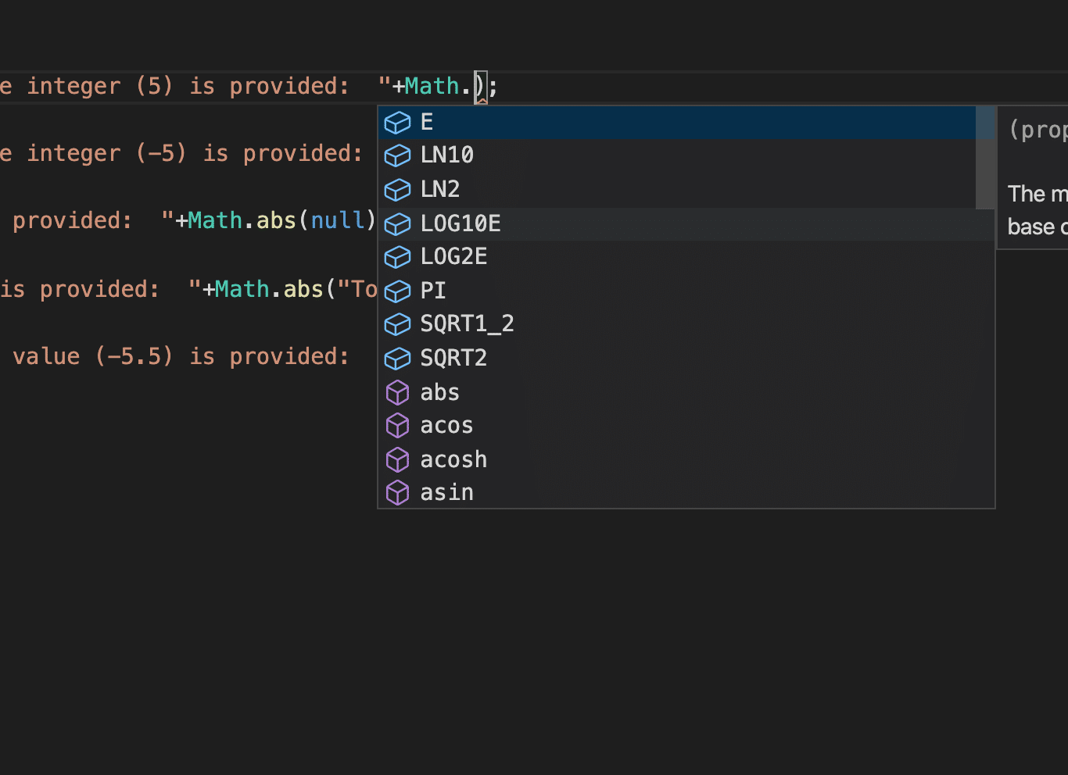Viewport: 1068px width, 775px height.
Task: Click the property icon beside LOG10E
Action: click(398, 224)
